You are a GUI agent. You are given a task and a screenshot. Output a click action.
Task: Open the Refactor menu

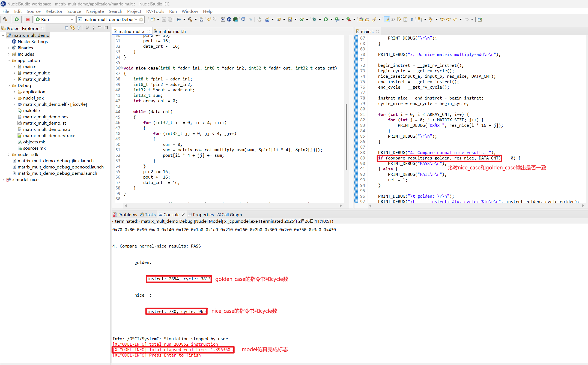tap(54, 11)
